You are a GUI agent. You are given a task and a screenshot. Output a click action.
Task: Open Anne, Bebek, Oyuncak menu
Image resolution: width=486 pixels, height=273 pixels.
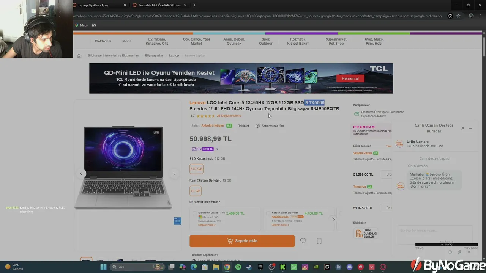[x=234, y=41]
